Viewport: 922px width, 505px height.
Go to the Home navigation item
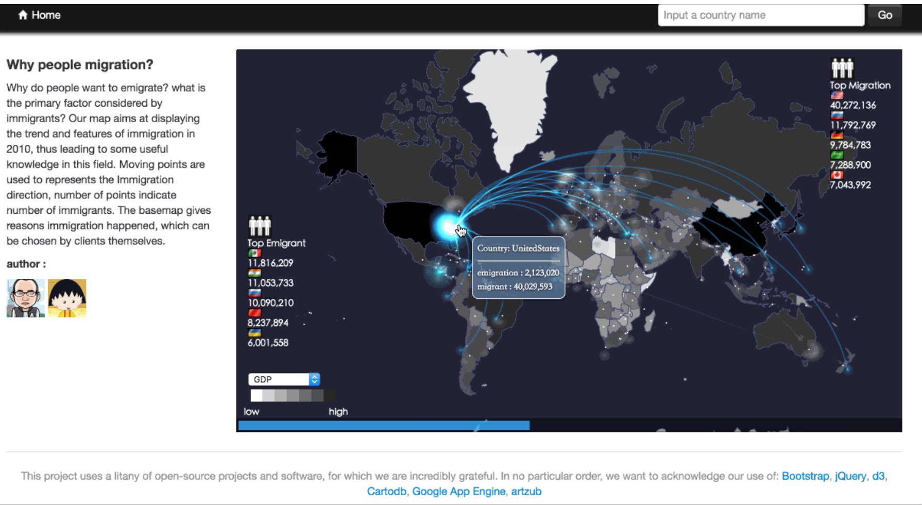coord(40,15)
